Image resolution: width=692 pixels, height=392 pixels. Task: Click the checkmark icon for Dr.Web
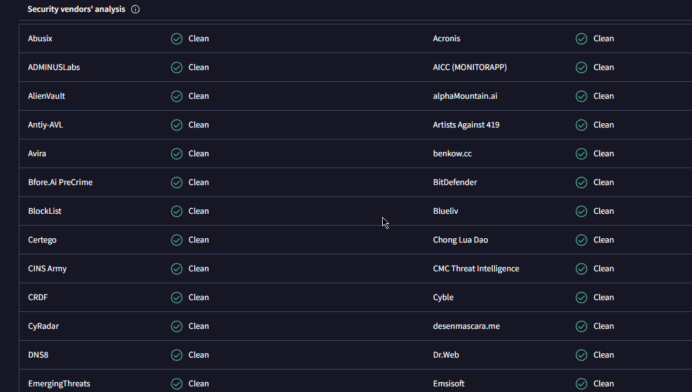pyautogui.click(x=581, y=355)
